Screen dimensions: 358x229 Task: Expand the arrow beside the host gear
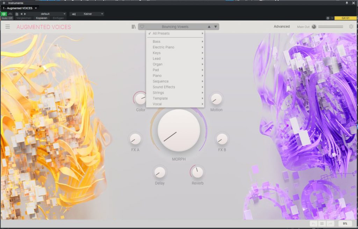[332, 18]
